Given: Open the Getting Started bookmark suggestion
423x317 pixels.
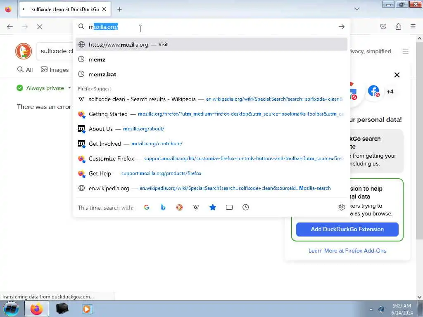Looking at the screenshot, I should click(211, 114).
